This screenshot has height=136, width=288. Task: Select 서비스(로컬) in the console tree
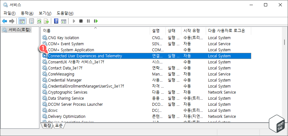tap(17, 30)
